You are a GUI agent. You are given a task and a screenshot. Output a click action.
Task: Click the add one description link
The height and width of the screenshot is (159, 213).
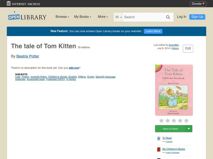click(73, 68)
